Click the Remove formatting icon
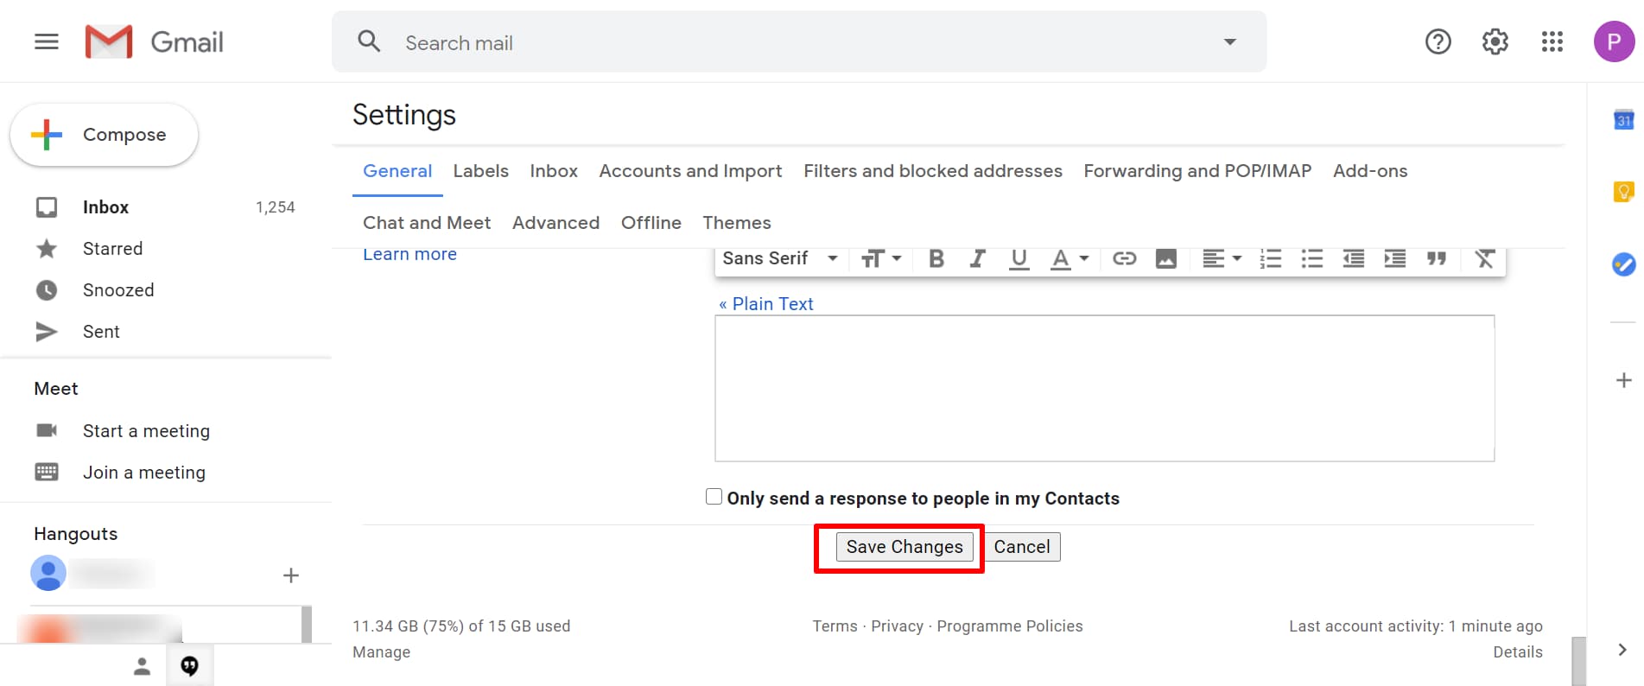 coord(1484,258)
